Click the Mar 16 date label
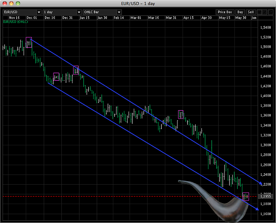Screen dimensions: 276x223 click(x=154, y=18)
